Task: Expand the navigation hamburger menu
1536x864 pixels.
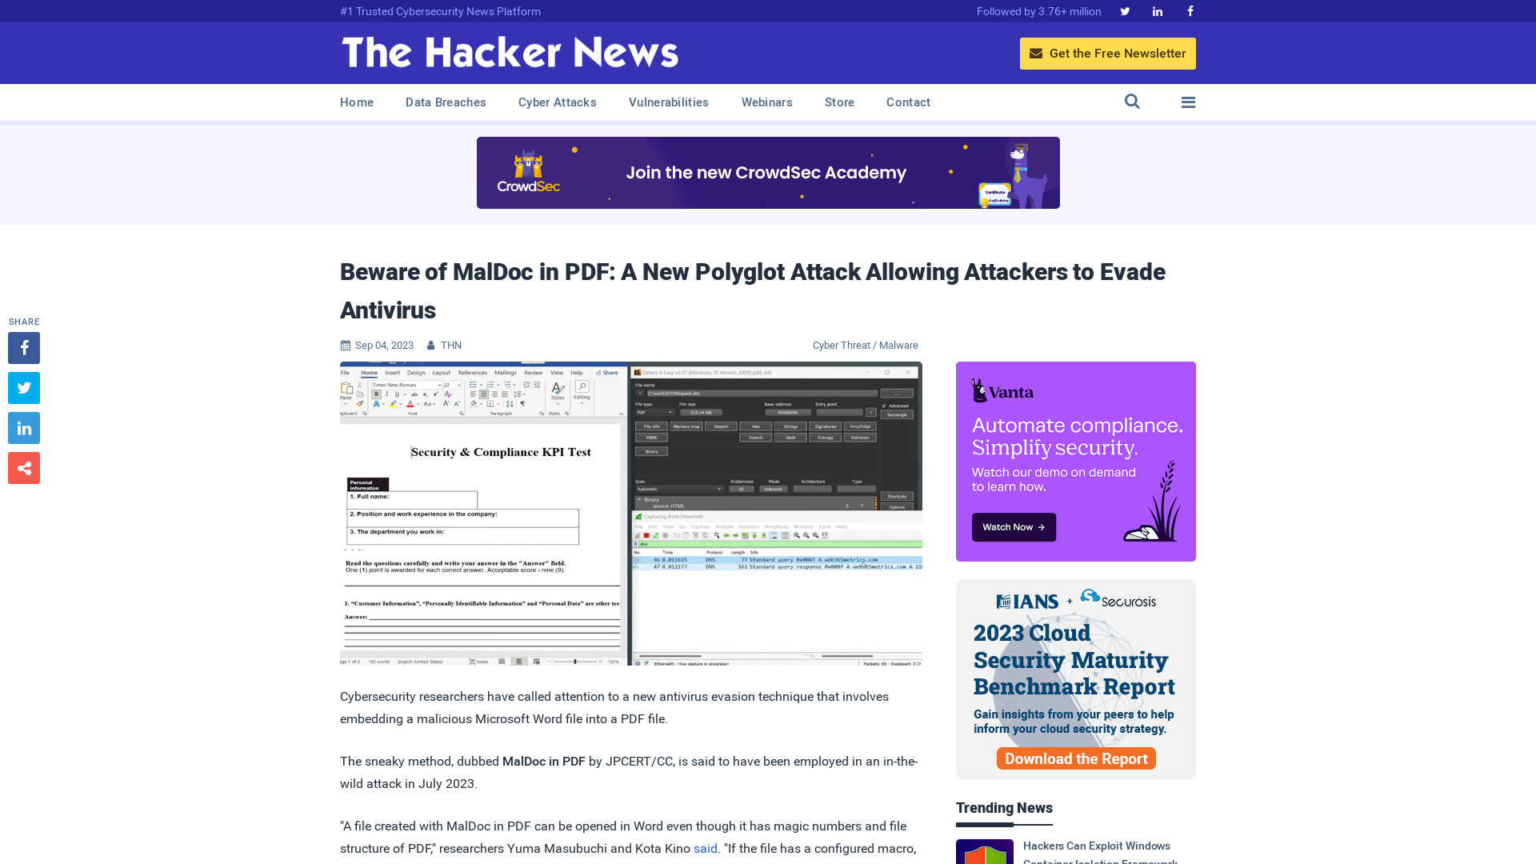Action: click(x=1188, y=102)
